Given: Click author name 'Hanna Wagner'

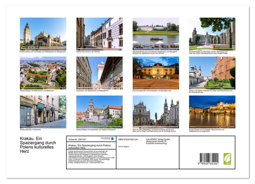Looking at the screenshot, I should [x=124, y=147].
